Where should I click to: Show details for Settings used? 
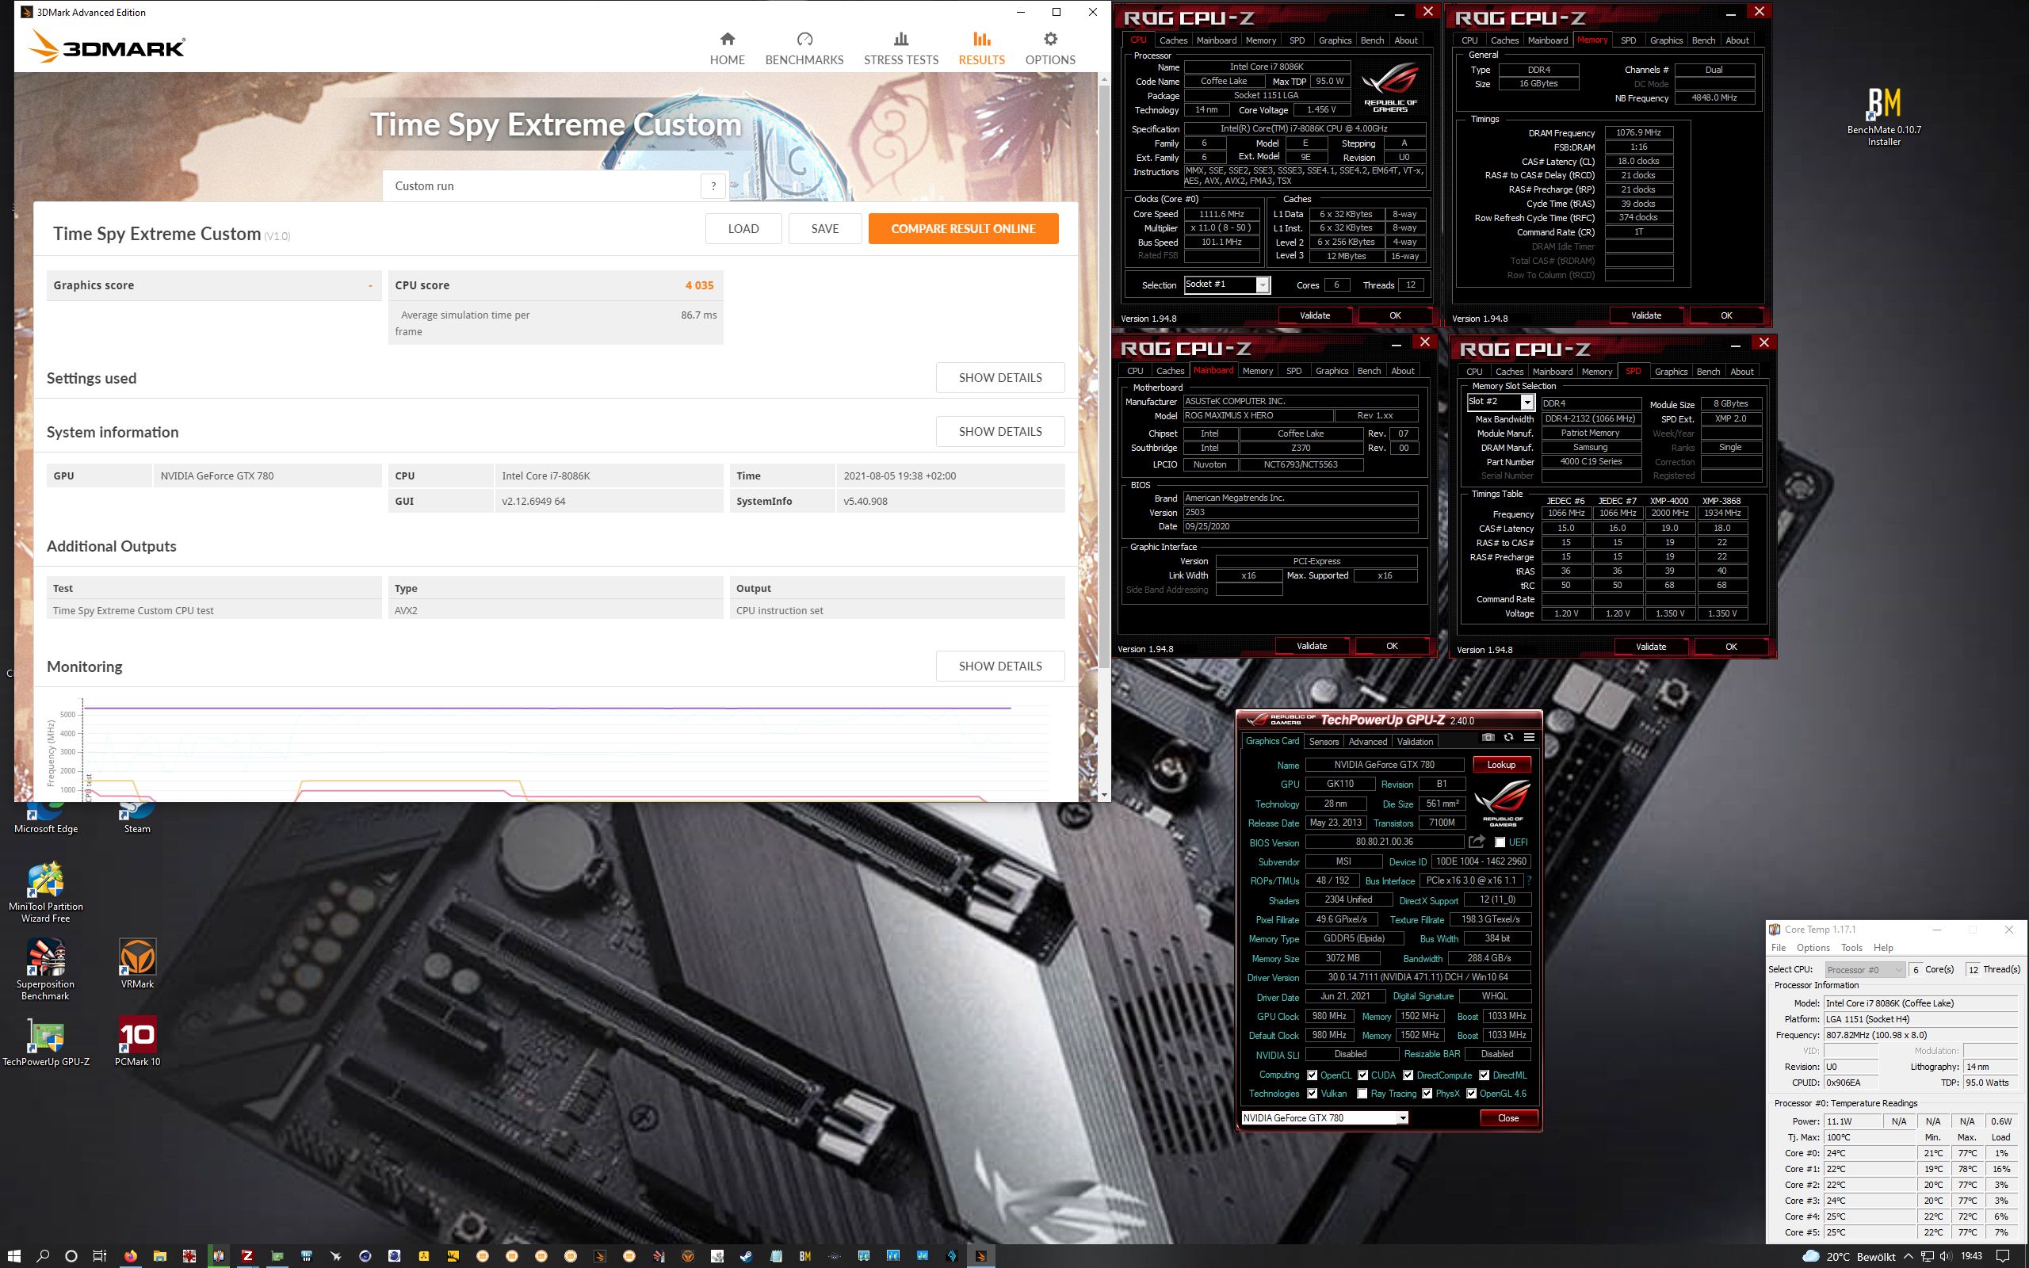tap(1000, 378)
